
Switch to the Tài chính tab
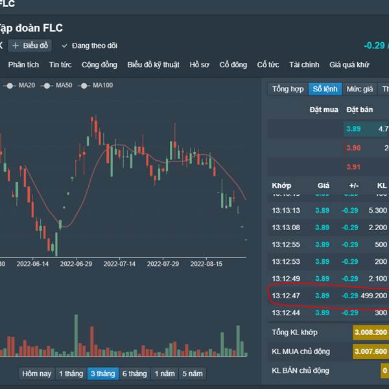(x=304, y=65)
